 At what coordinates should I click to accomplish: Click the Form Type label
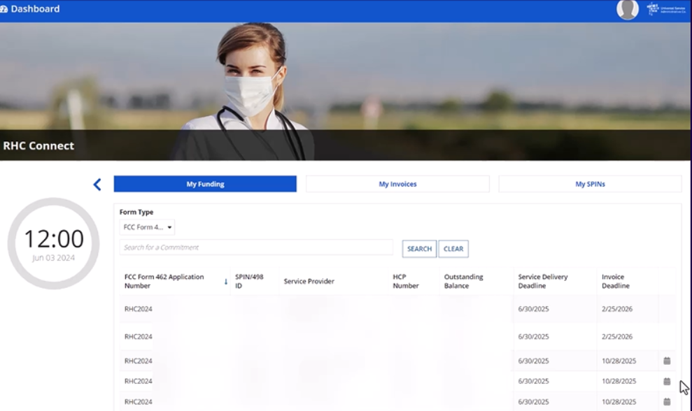tap(136, 212)
